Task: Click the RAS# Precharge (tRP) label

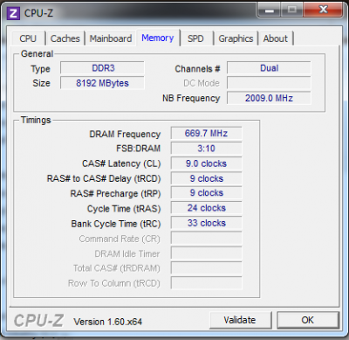Action: (x=115, y=194)
